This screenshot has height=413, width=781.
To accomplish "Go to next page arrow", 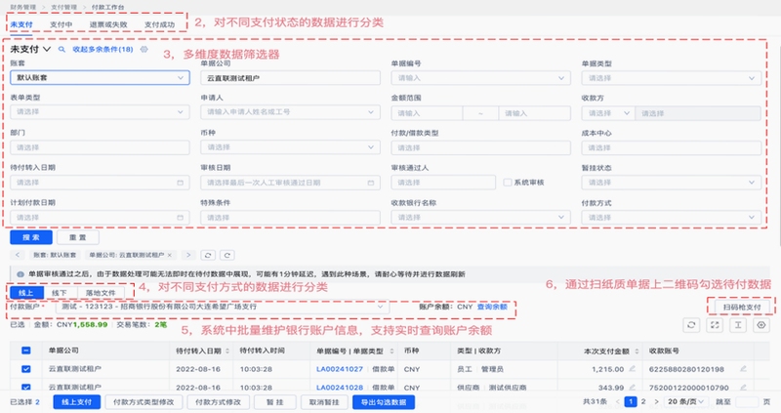I will 656,401.
